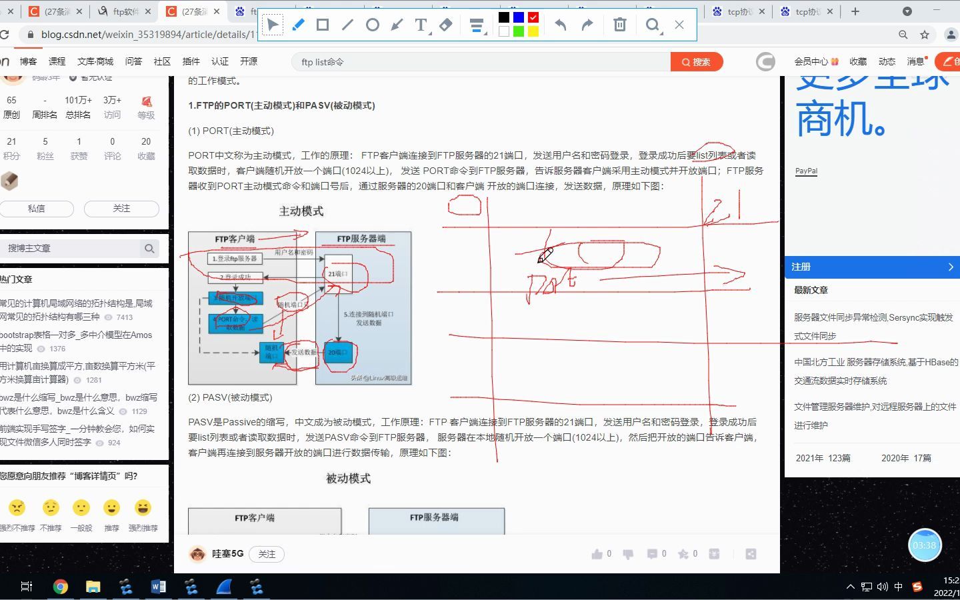The height and width of the screenshot is (600, 960).
Task: Open the 问答 navigation item
Action: [133, 61]
